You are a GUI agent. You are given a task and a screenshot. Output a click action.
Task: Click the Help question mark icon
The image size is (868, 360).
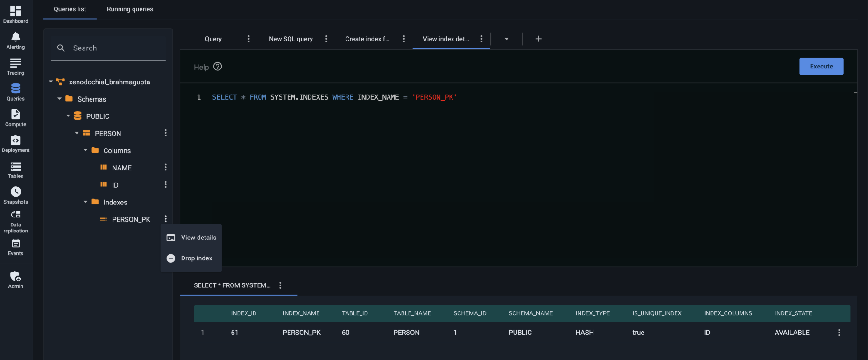[218, 67]
